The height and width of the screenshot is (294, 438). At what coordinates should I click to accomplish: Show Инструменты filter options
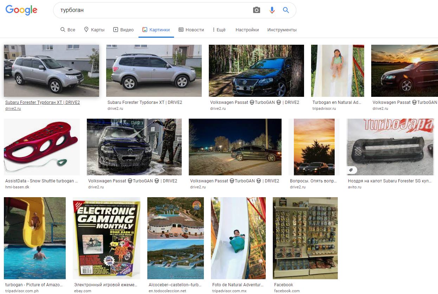point(282,30)
